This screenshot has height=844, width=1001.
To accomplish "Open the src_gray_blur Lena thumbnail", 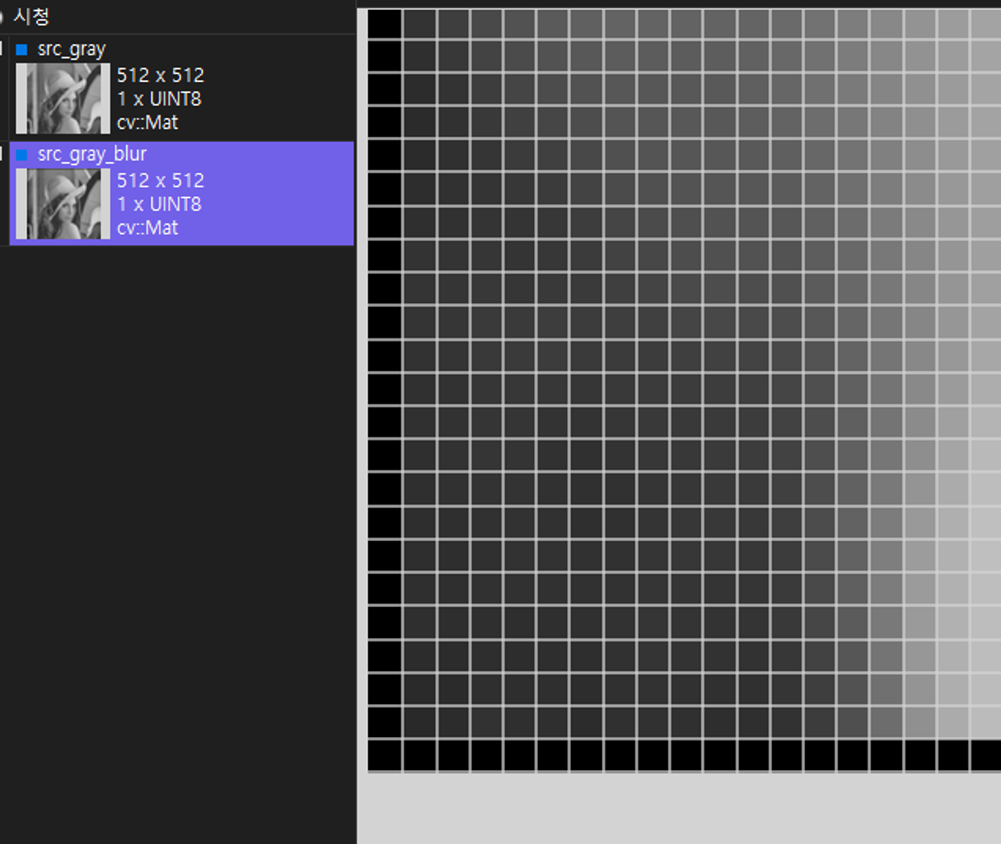I will pyautogui.click(x=62, y=203).
